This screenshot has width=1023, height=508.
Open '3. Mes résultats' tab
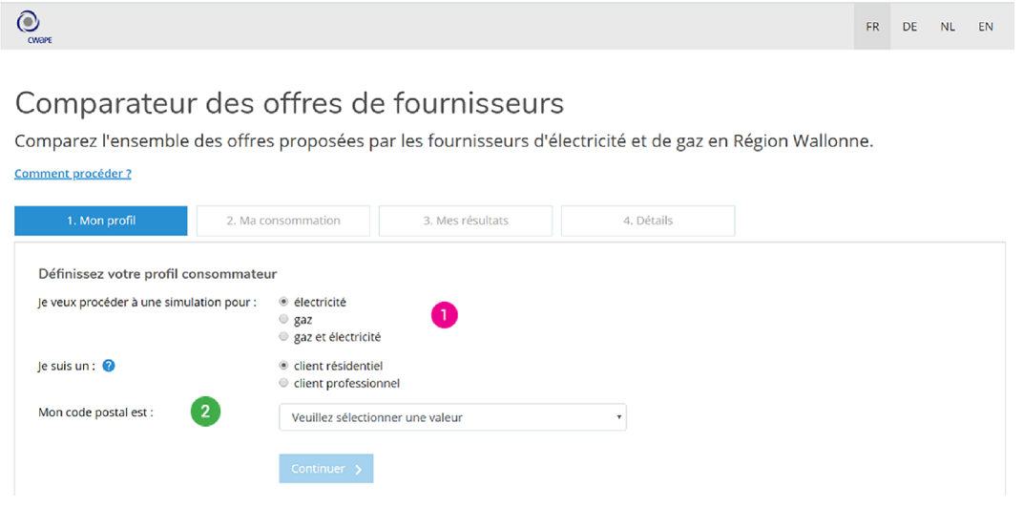(466, 221)
